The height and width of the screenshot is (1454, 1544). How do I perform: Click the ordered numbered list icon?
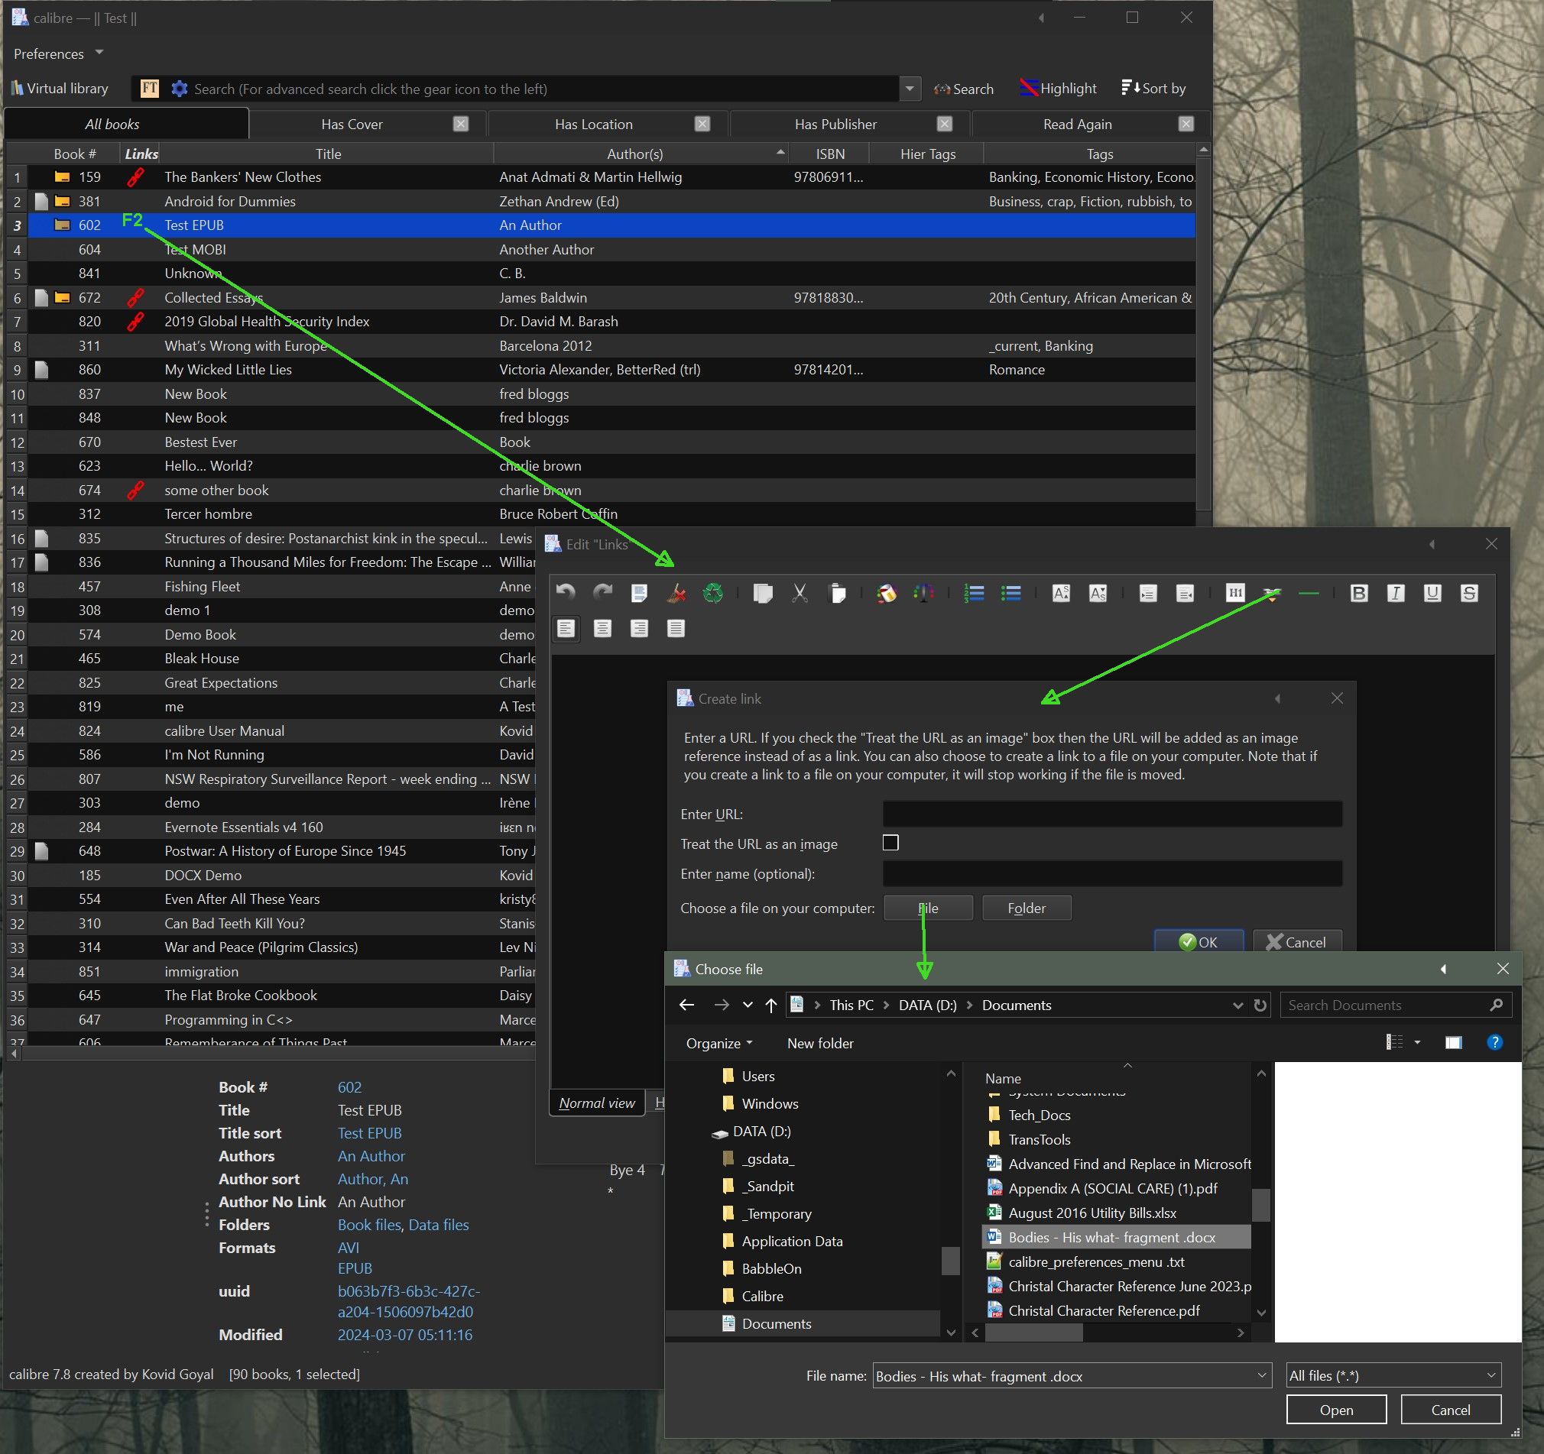click(x=973, y=594)
